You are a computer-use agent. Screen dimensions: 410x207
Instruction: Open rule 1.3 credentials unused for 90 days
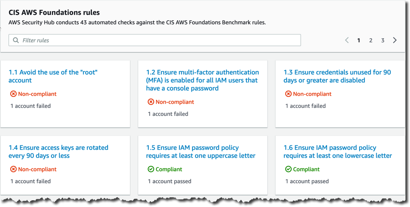[x=337, y=76]
